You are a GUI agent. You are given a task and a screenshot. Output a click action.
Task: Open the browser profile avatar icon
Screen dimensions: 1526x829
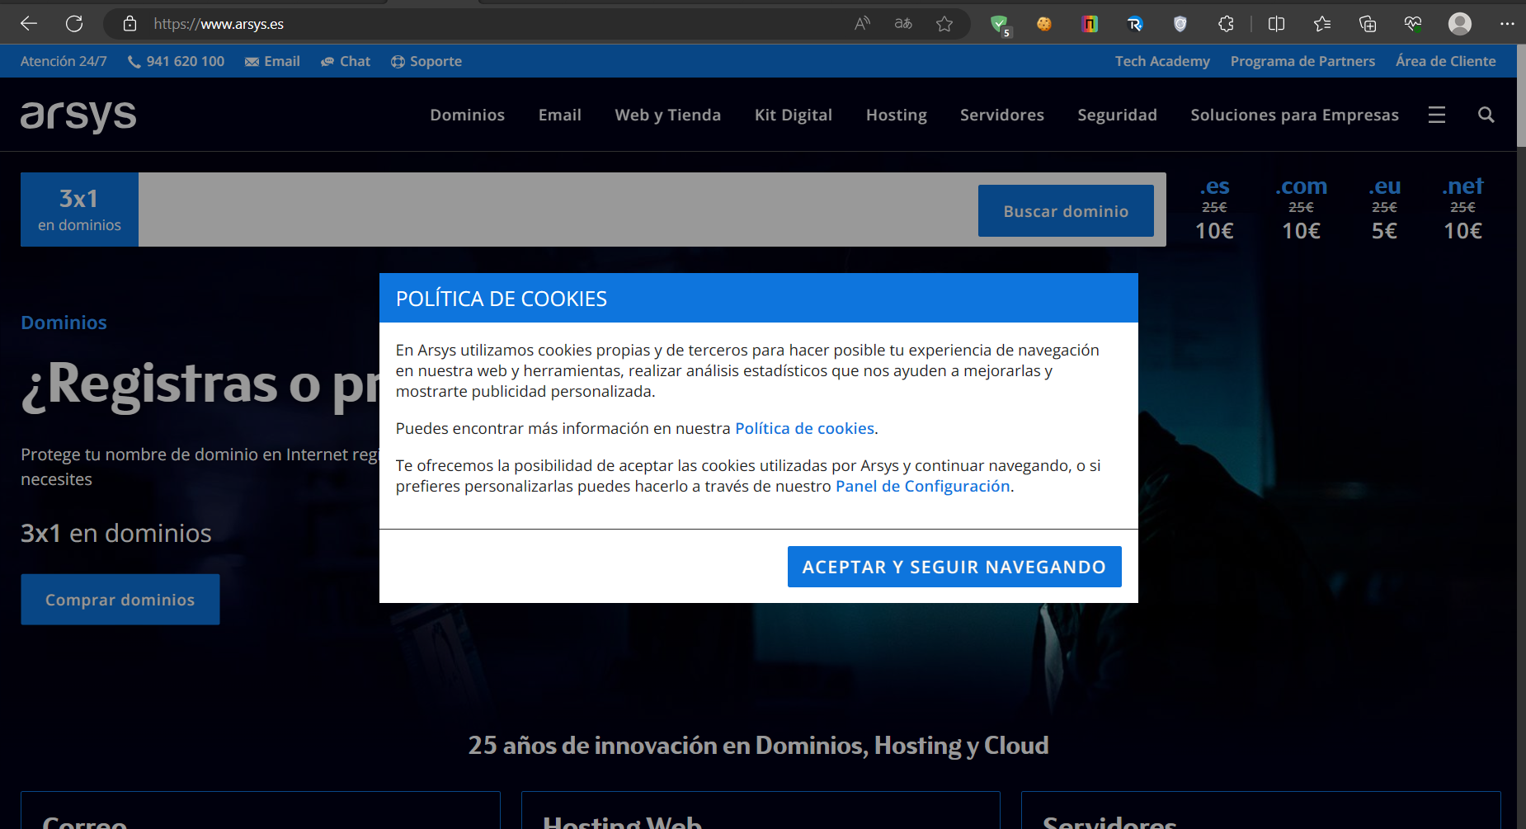1461,23
